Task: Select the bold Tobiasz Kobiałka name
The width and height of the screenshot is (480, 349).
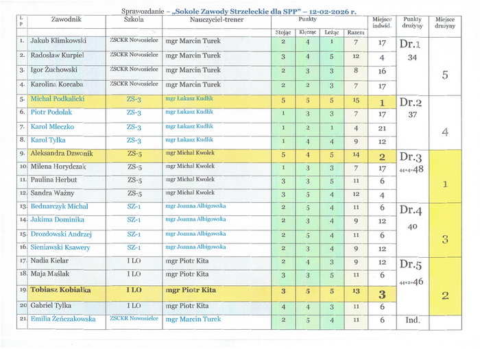Action: 60,290
